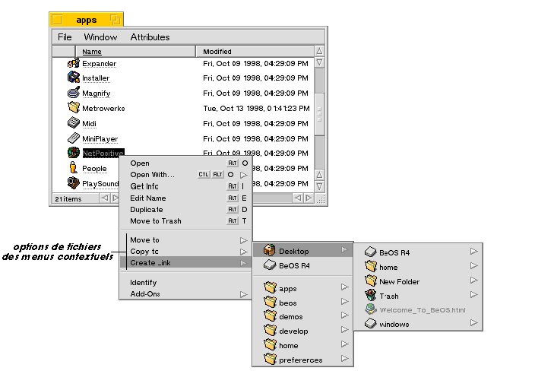Open the Window menu
Image resolution: width=535 pixels, height=371 pixels.
tap(100, 36)
